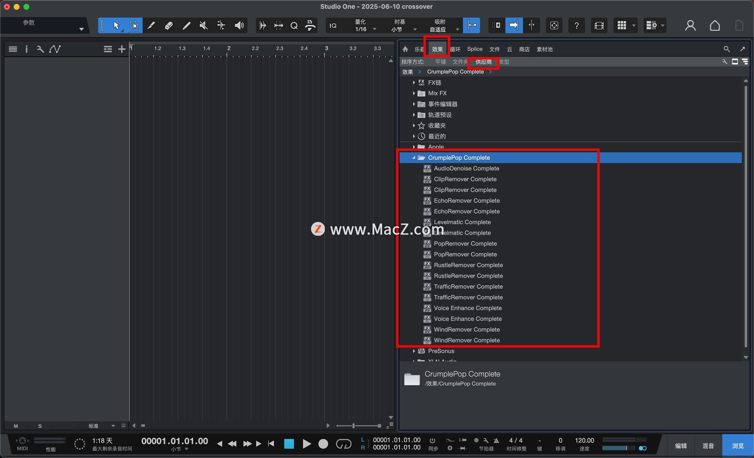Sort browser by 平铺 flat
754x458 pixels.
[440, 62]
